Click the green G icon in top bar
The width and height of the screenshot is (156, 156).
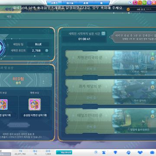click(x=144, y=3)
